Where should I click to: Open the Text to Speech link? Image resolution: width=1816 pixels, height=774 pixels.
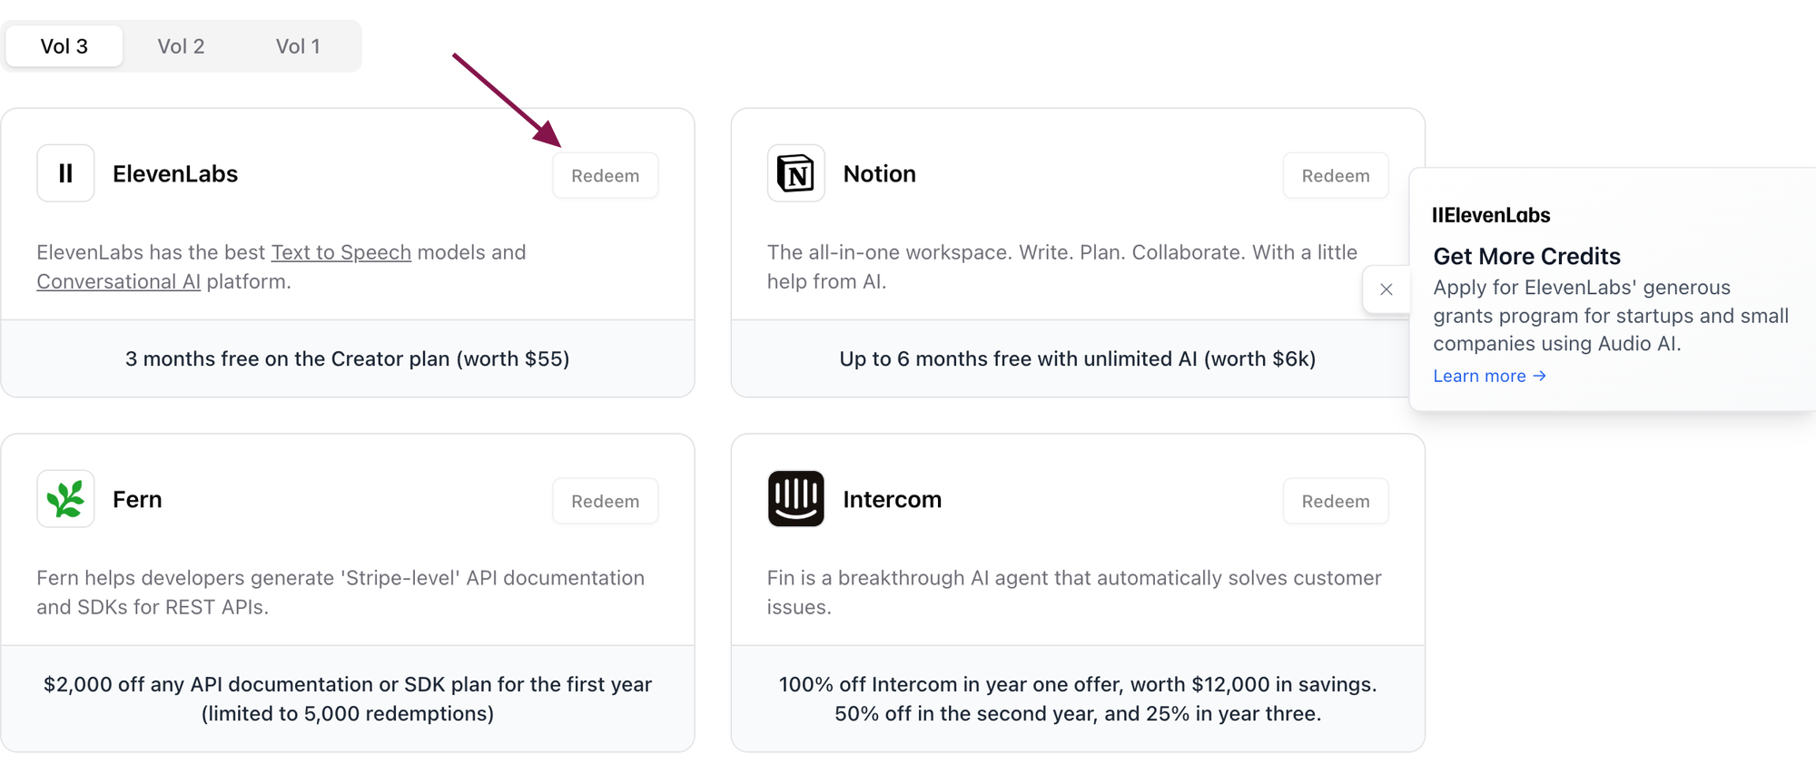340,252
